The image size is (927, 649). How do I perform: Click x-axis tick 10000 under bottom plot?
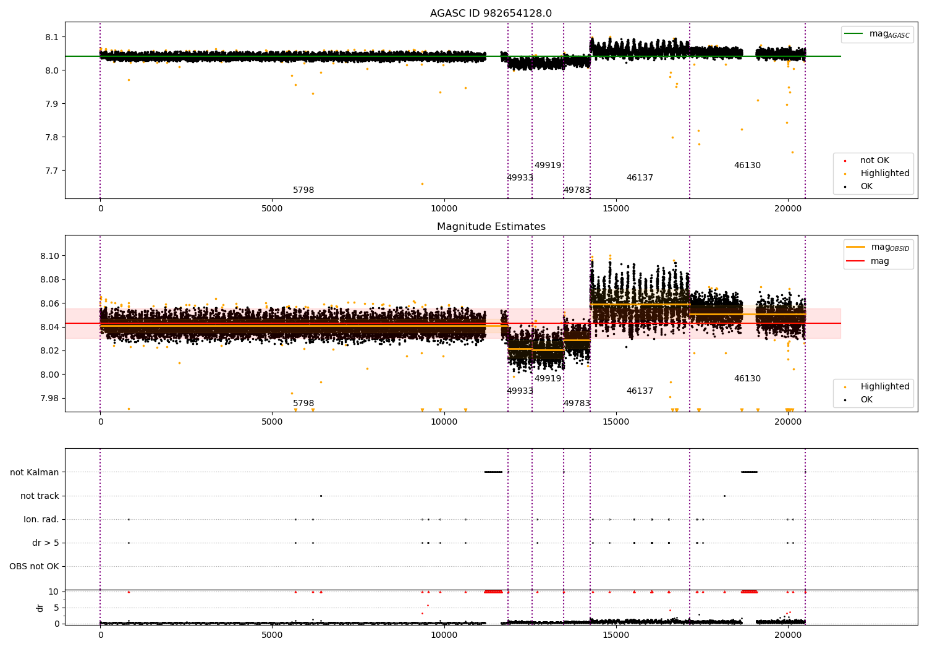click(444, 635)
